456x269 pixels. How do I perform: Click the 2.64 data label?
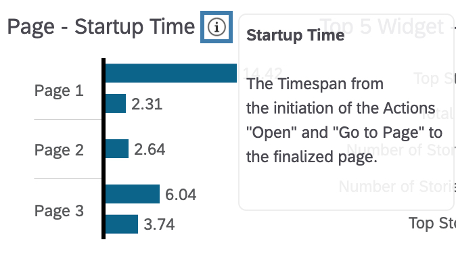coord(150,149)
